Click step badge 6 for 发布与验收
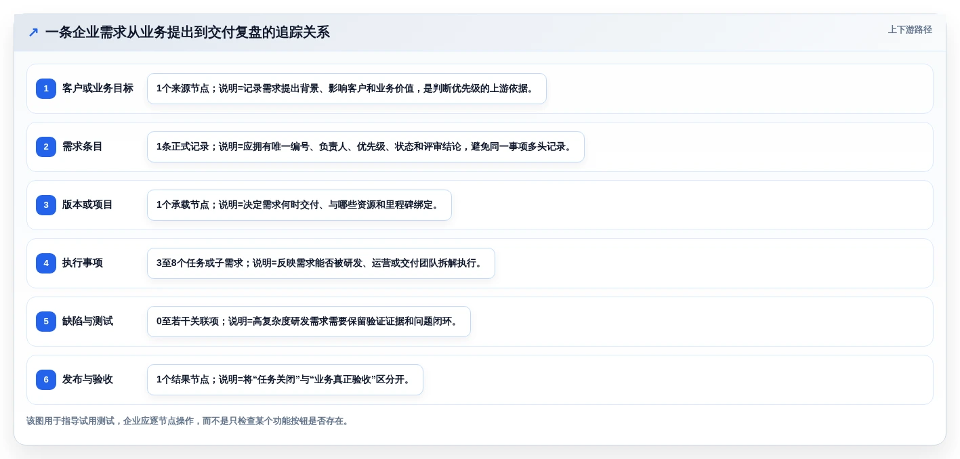The image size is (960, 459). tap(46, 380)
